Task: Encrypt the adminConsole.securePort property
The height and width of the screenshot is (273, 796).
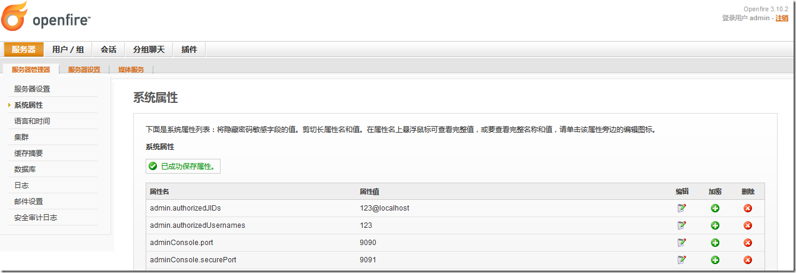Action: pyautogui.click(x=715, y=260)
